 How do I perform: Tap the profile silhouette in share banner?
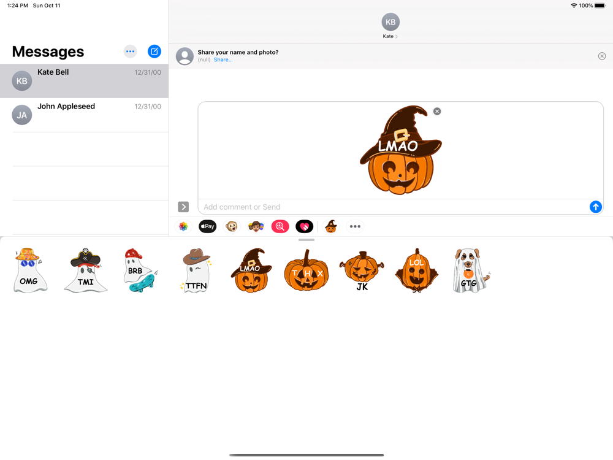pyautogui.click(x=185, y=56)
